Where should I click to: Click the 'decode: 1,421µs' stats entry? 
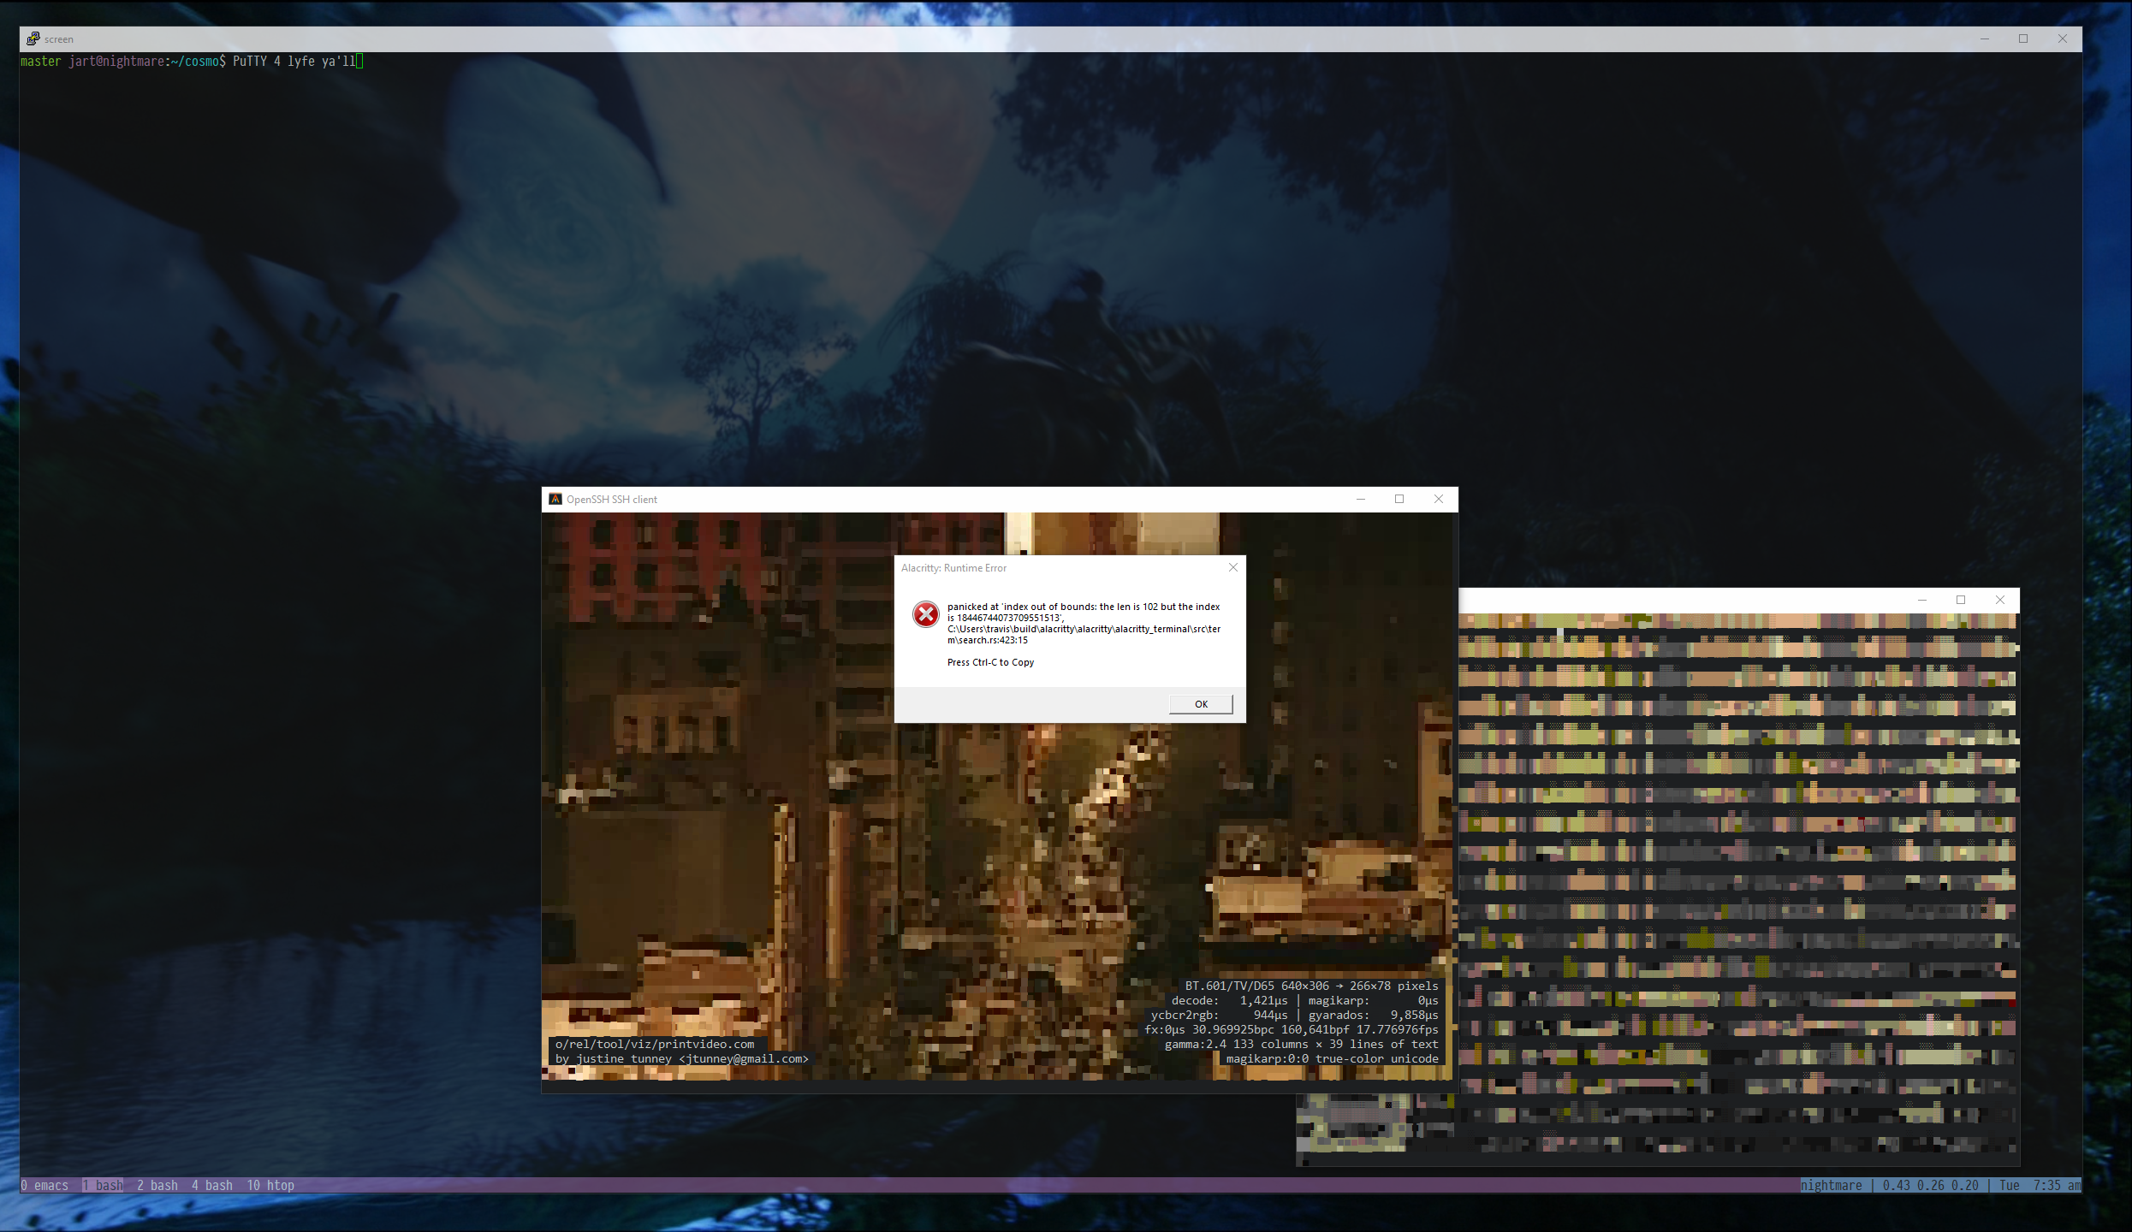tap(1229, 1000)
